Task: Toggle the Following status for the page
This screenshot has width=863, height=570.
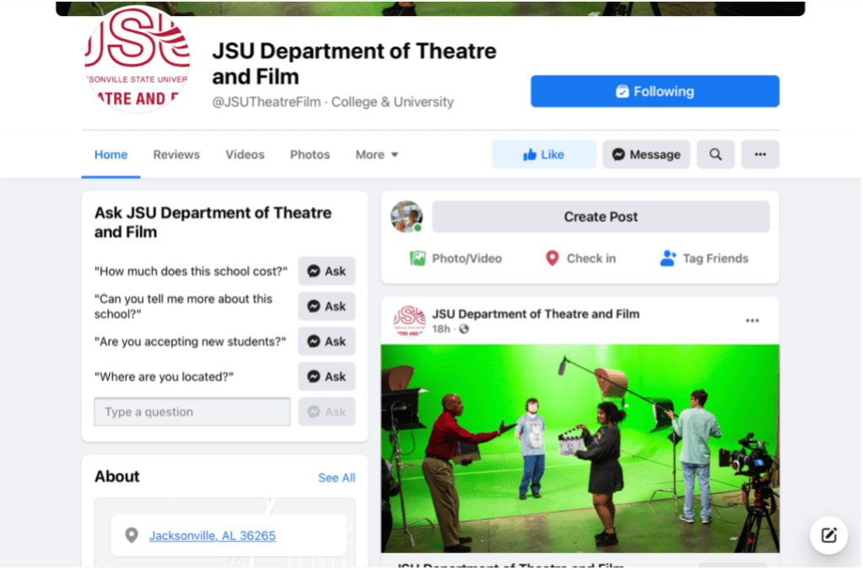Action: click(x=654, y=90)
